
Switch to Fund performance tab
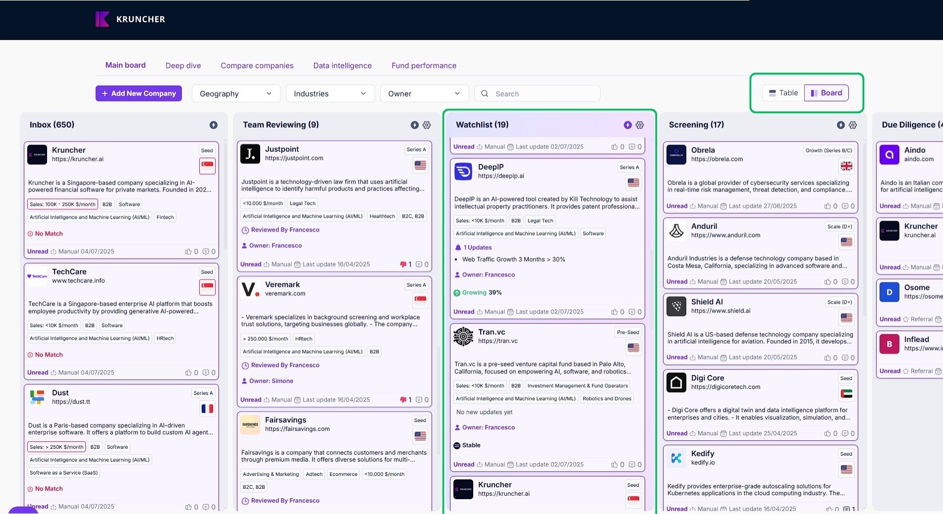pyautogui.click(x=424, y=66)
